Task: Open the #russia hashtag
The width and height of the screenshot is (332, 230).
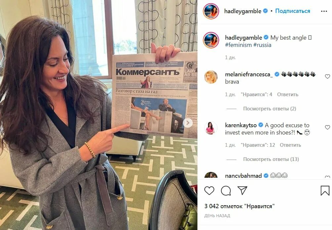Action: point(262,45)
